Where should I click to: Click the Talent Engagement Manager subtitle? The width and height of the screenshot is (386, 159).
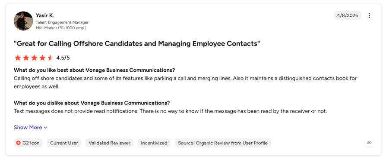coord(62,22)
